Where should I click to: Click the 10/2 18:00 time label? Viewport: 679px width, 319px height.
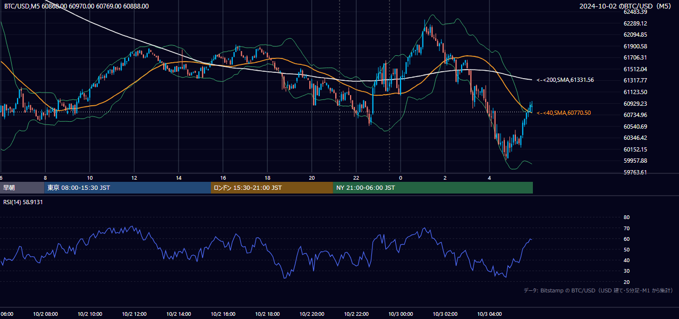tap(268, 314)
